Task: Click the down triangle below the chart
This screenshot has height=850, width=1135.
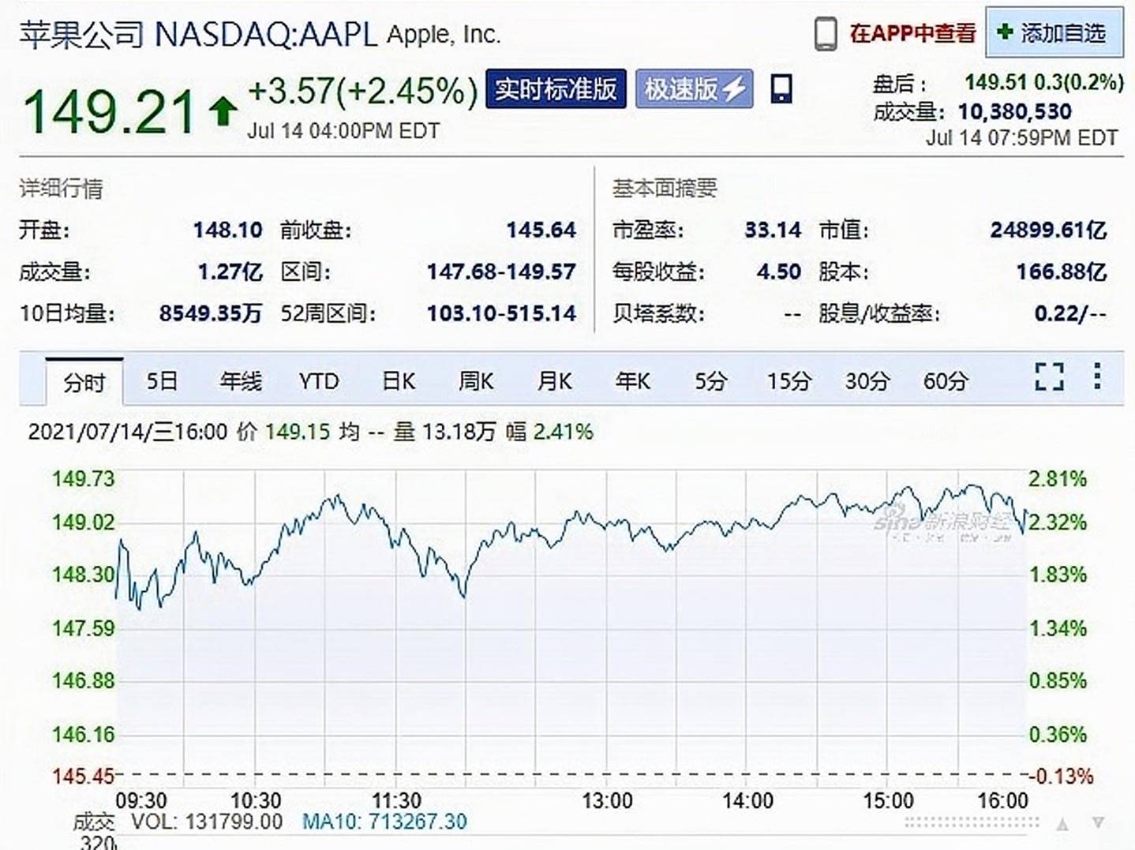Action: [x=1098, y=823]
